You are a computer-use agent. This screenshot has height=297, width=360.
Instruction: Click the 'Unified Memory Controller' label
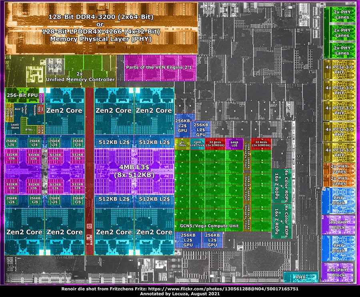pyautogui.click(x=80, y=80)
